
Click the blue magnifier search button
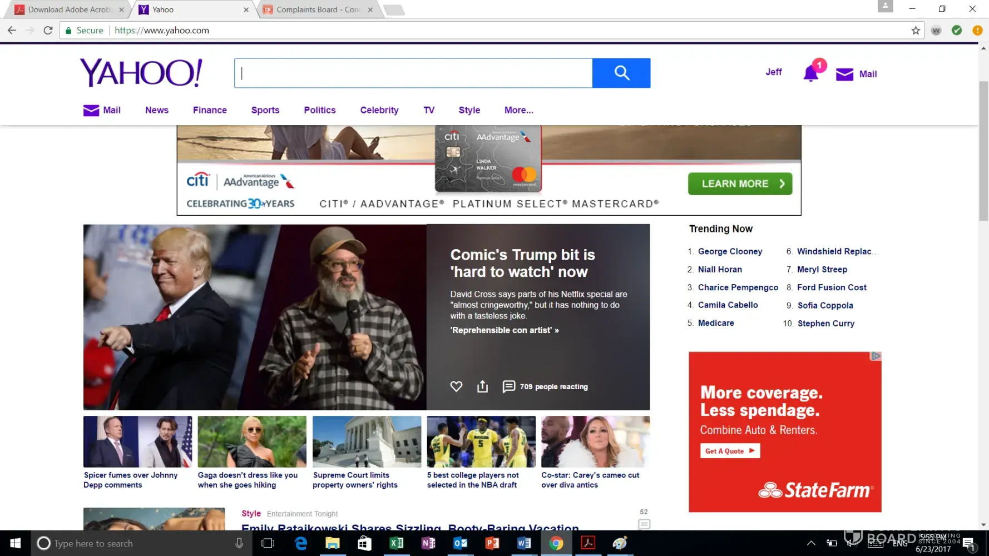621,73
